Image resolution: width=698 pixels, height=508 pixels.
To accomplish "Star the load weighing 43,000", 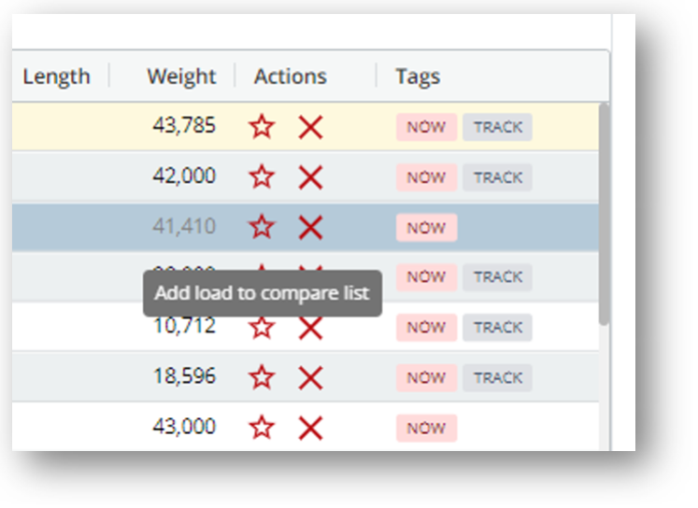I will point(263,428).
